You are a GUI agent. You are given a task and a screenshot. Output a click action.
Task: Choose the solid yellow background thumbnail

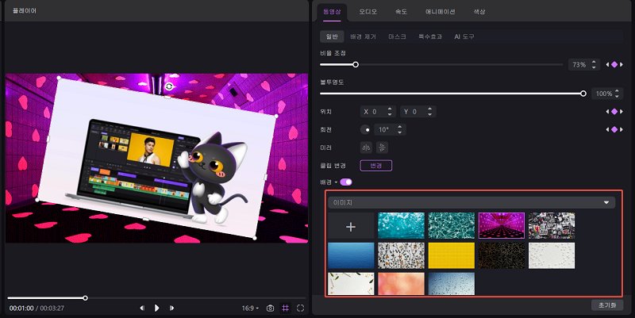pos(451,255)
